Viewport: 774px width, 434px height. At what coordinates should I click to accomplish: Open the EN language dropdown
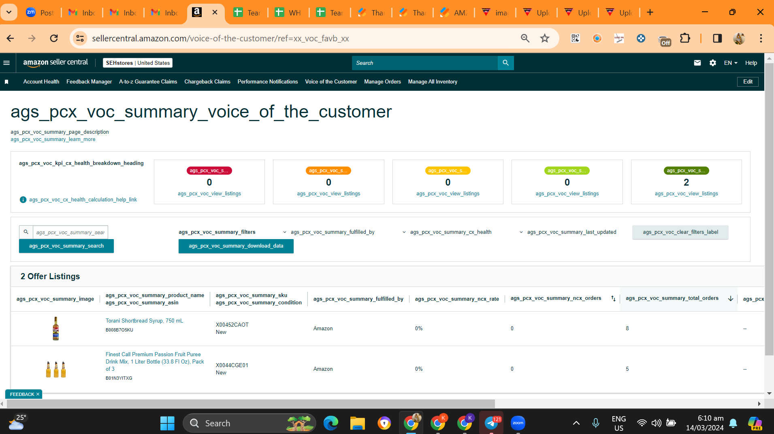pos(731,63)
